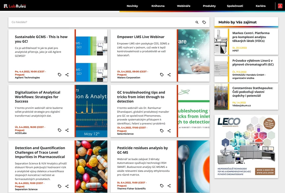This screenshot has height=193, width=285.
Task: Open the Společnosti menu
Action: click(x=235, y=6)
